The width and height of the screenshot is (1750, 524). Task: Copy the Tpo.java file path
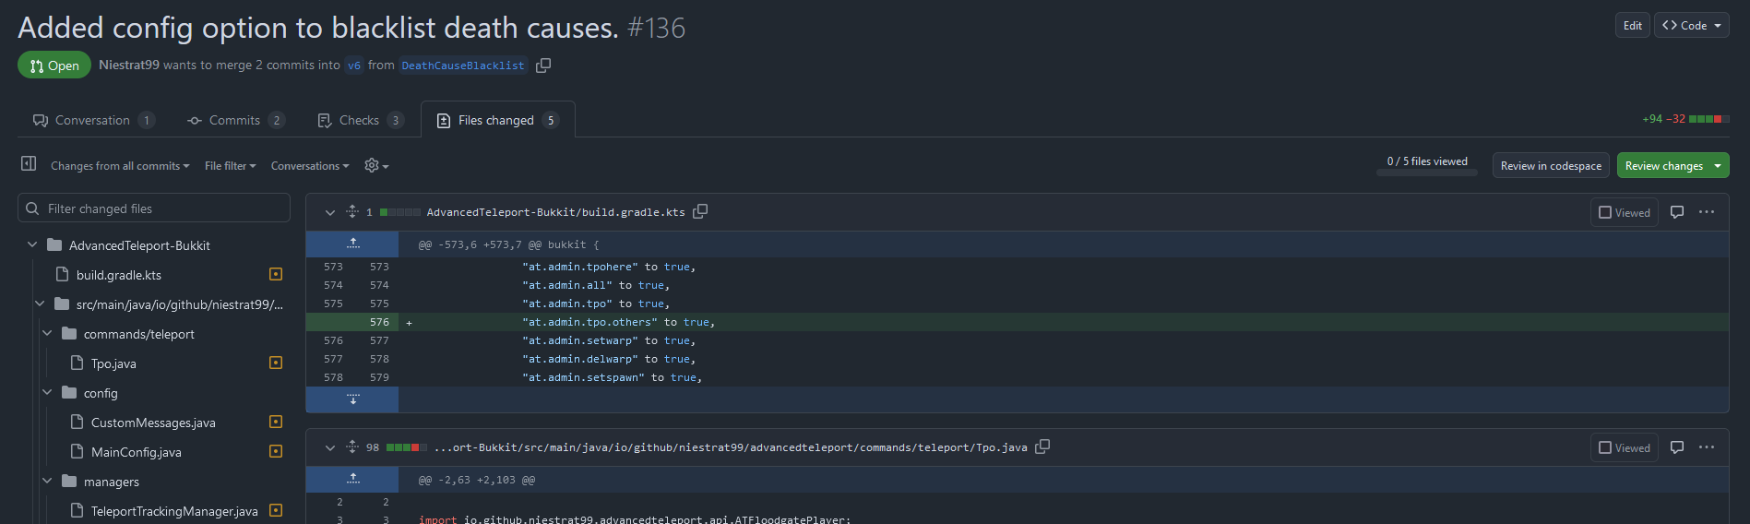pos(1042,447)
